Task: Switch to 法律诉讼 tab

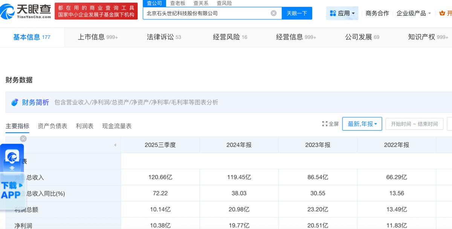Action: tap(164, 37)
